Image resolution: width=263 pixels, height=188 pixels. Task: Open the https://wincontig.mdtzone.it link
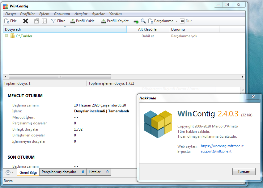point(222,146)
